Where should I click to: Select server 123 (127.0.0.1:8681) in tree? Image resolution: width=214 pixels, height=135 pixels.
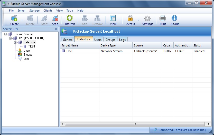[x=31, y=38]
